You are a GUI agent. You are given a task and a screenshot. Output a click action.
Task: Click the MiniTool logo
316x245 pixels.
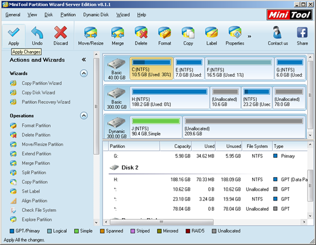(290, 15)
